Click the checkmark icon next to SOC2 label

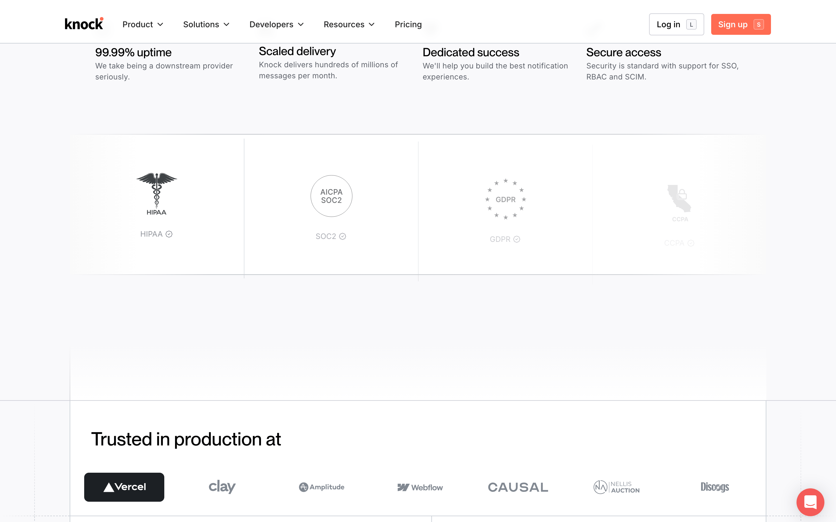pyautogui.click(x=342, y=236)
